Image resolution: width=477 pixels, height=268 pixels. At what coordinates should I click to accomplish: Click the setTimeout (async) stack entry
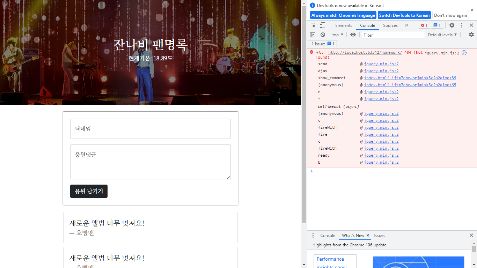pos(338,106)
